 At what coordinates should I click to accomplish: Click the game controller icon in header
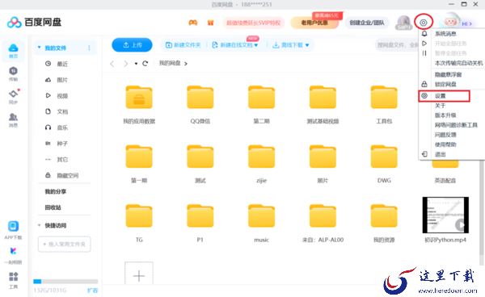[193, 23]
